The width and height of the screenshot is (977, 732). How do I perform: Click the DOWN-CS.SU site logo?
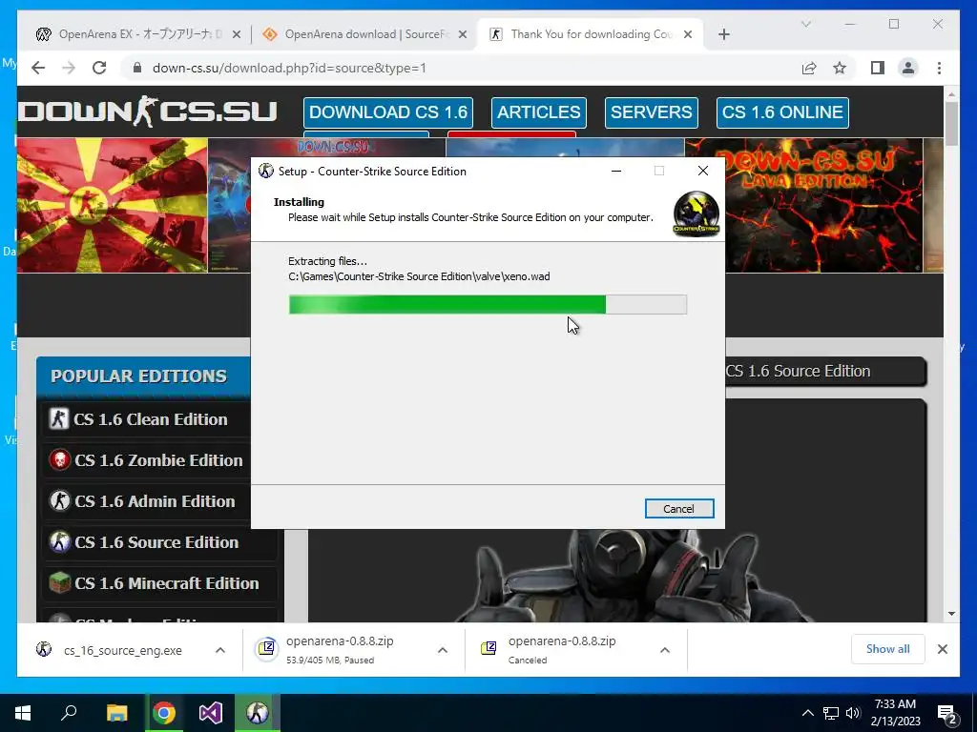click(148, 112)
